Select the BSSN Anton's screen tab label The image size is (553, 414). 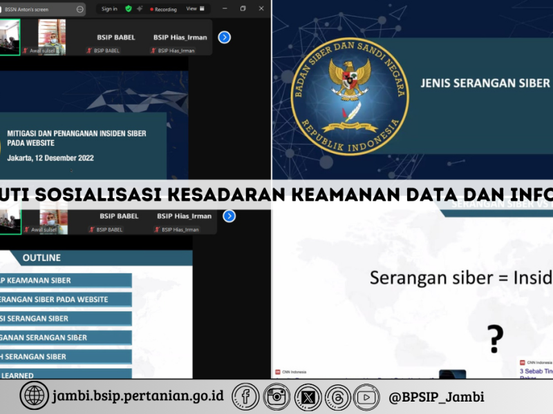point(27,10)
